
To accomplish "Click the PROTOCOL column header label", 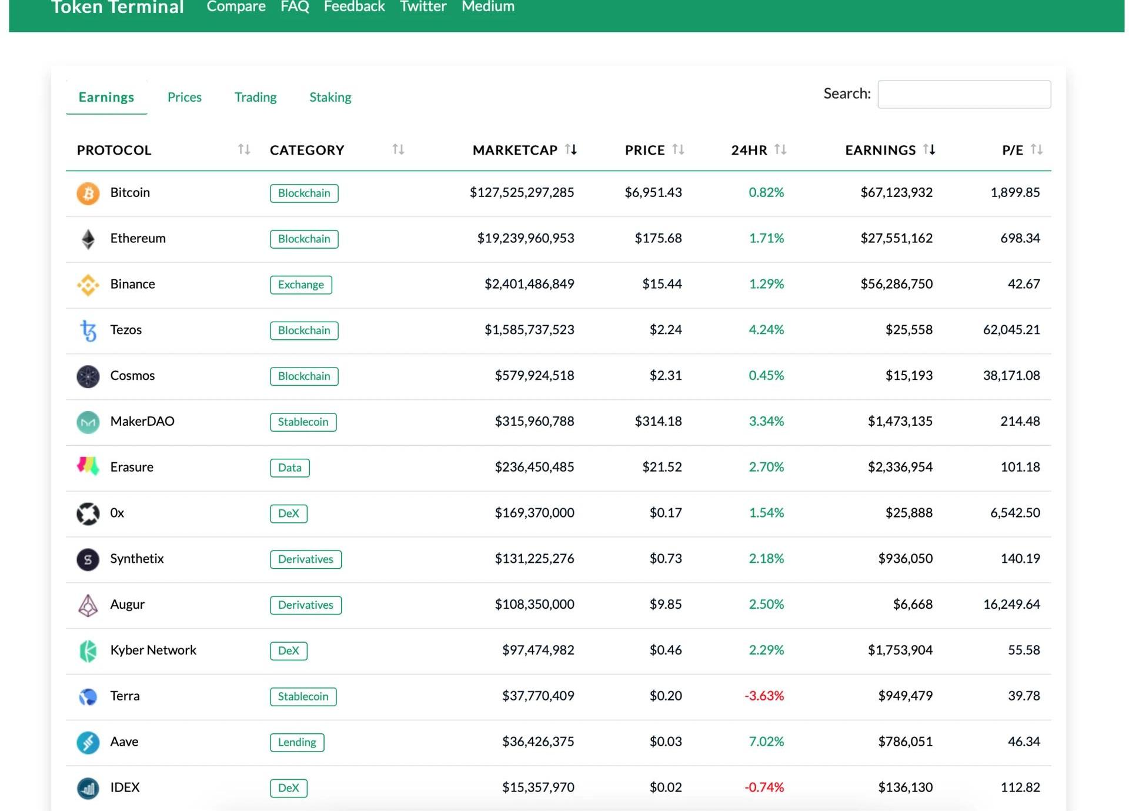I will 114,150.
